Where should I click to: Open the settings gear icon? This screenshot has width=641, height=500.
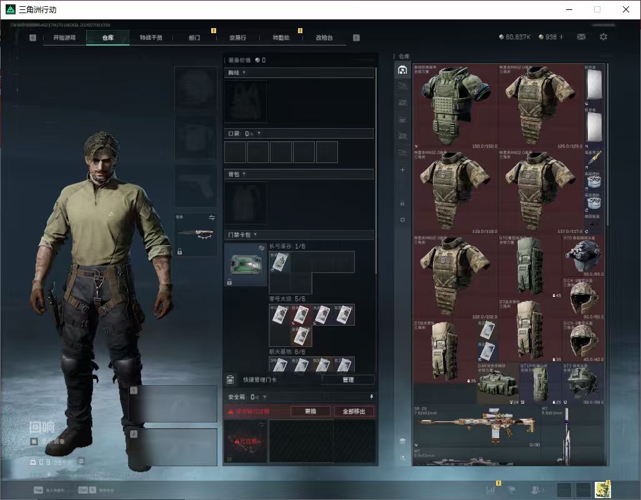click(604, 37)
